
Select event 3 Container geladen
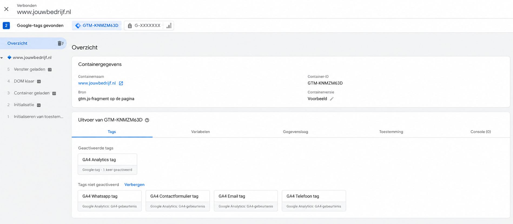32,93
